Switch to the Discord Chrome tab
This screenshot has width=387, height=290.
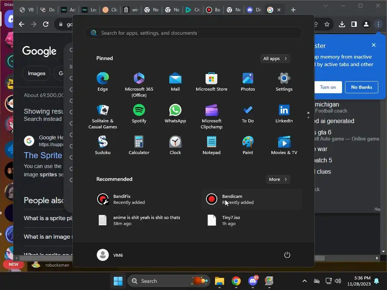point(254,10)
